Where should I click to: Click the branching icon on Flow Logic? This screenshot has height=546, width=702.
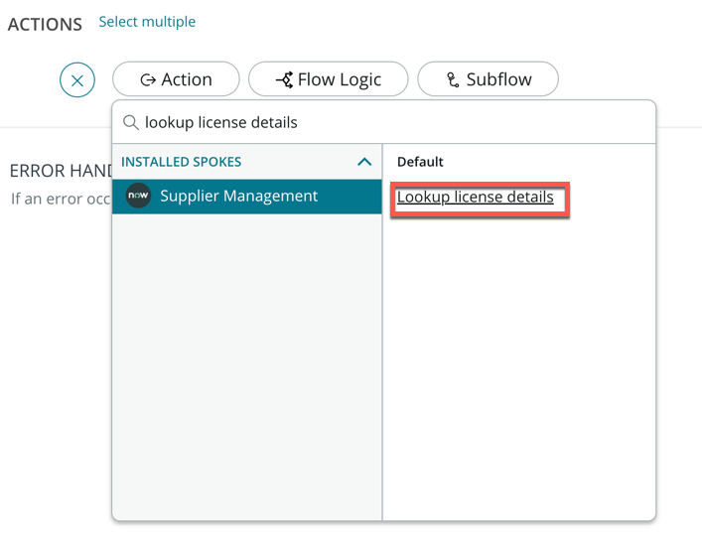point(284,79)
